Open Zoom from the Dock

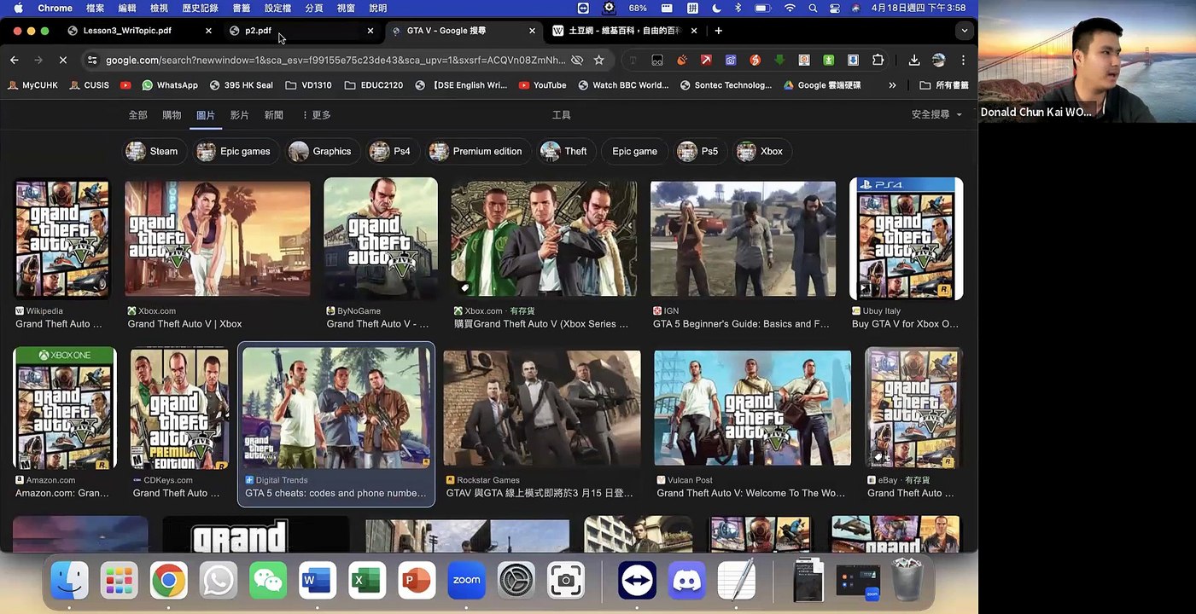(x=466, y=581)
